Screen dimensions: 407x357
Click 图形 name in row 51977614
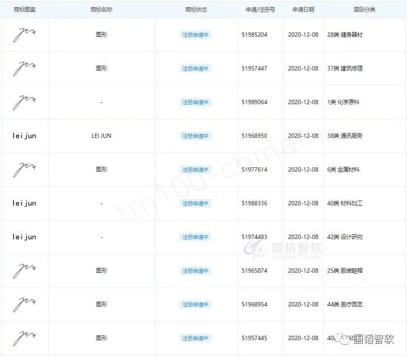click(x=102, y=169)
